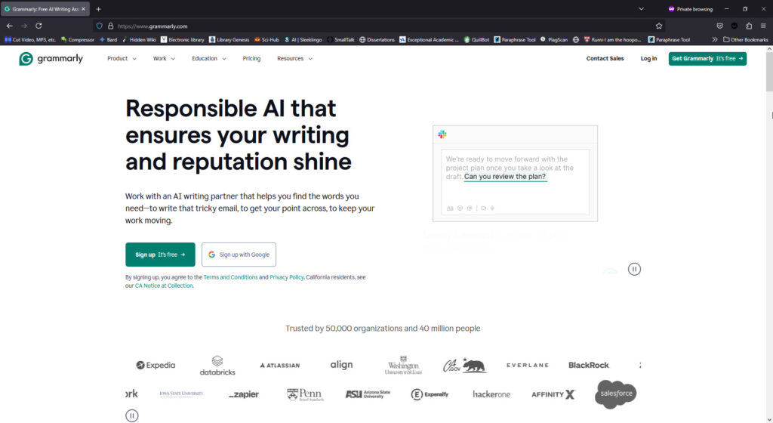Show more bookmarks with the chevron
This screenshot has width=773, height=423.
tap(714, 39)
